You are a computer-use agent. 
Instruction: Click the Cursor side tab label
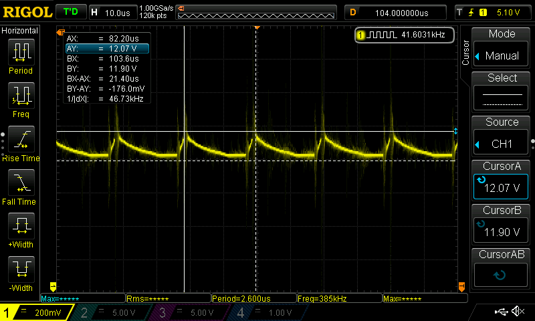coord(465,53)
